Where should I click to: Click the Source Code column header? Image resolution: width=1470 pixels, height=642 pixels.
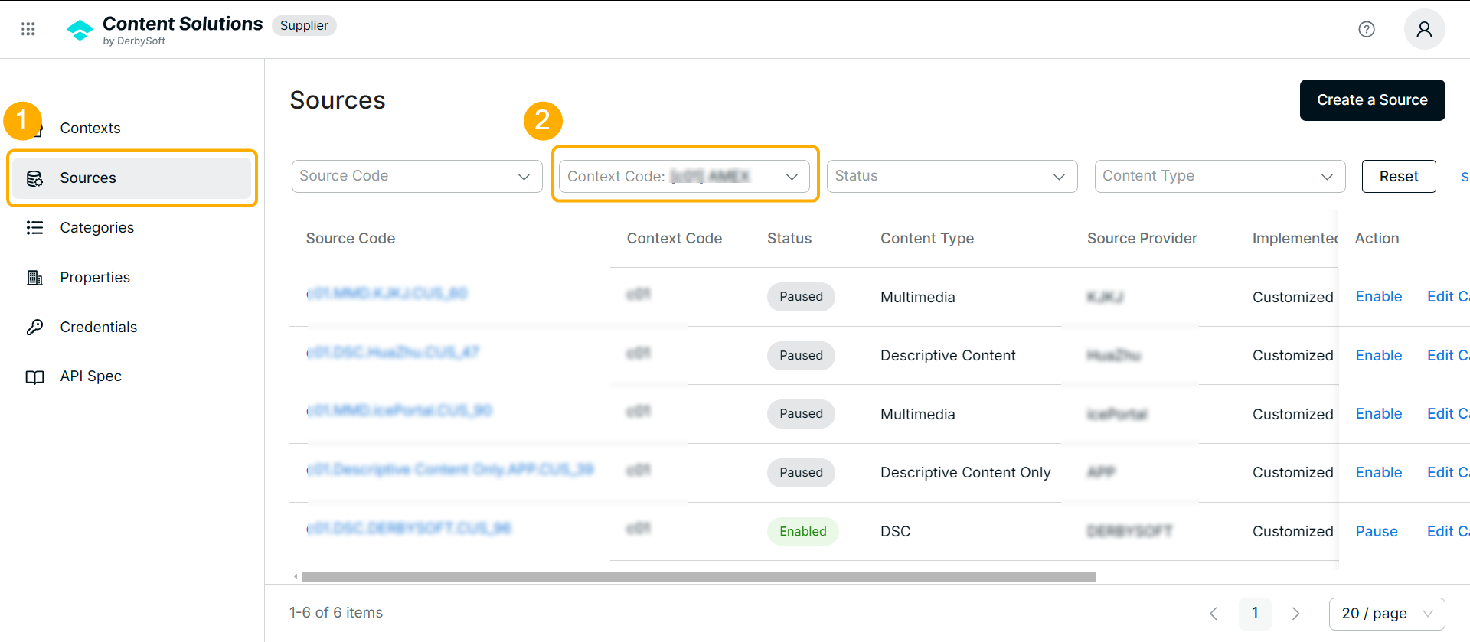coord(351,238)
